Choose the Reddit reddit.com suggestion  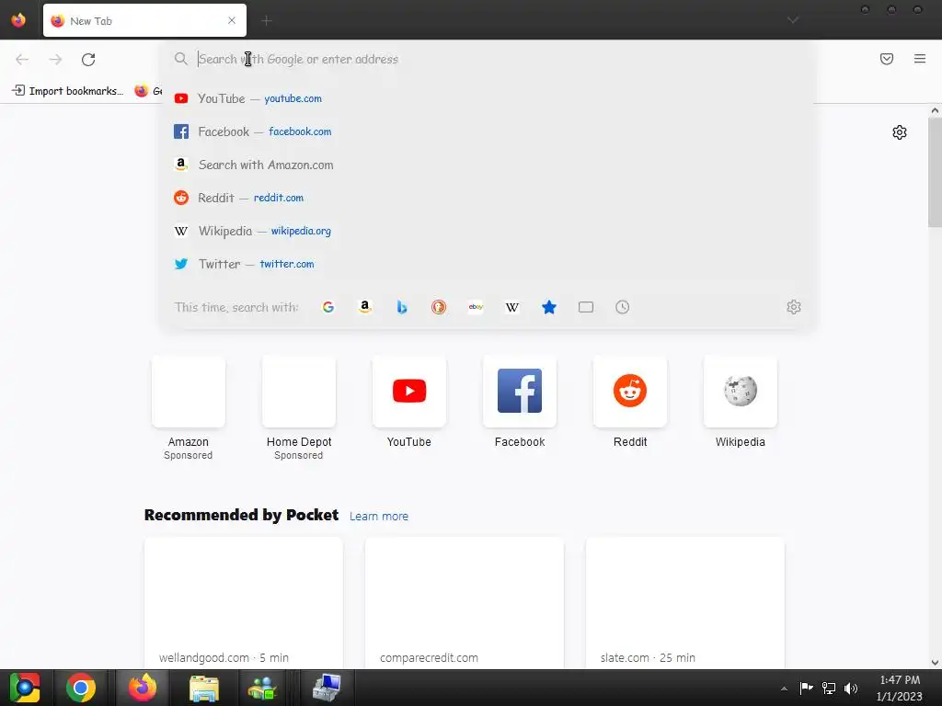pos(488,198)
